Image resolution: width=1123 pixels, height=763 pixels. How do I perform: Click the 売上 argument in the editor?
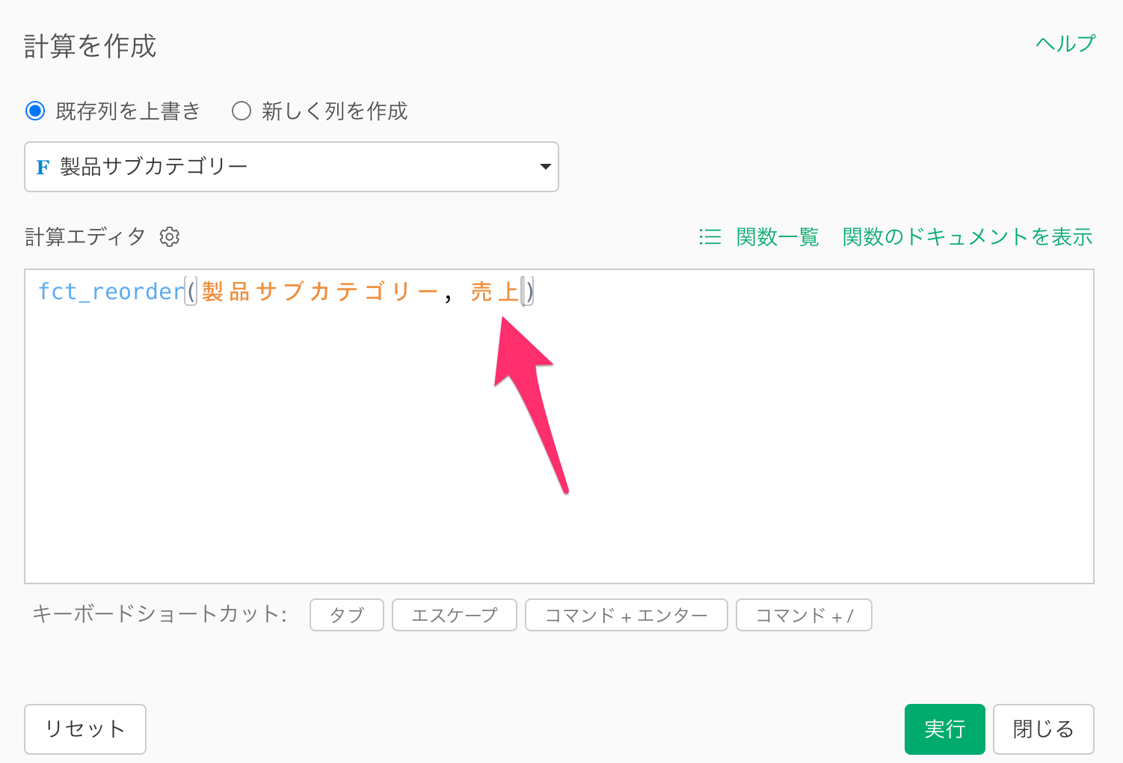coord(494,292)
